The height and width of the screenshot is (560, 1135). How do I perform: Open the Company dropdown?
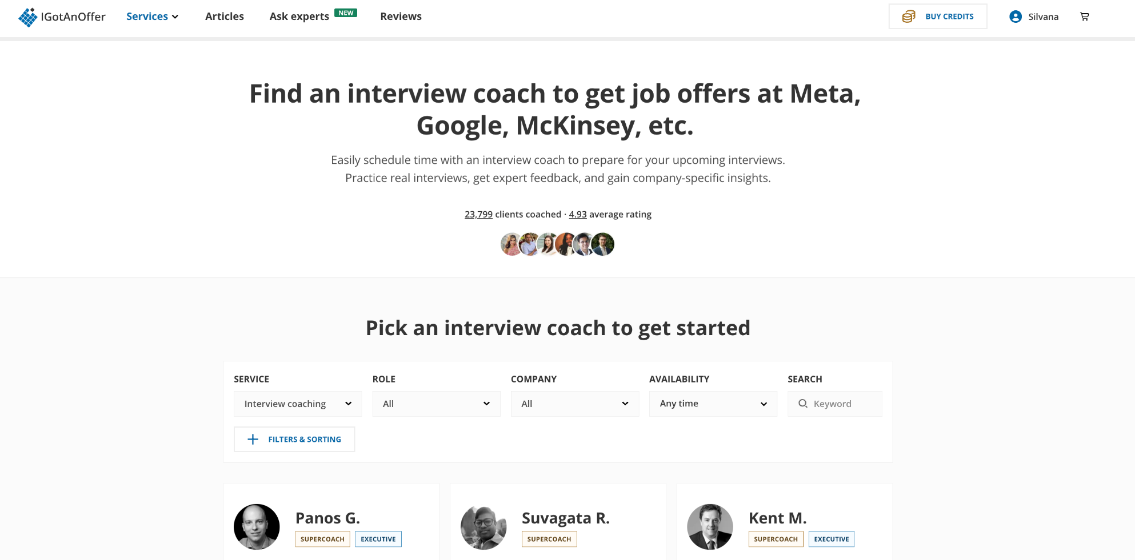click(x=575, y=404)
